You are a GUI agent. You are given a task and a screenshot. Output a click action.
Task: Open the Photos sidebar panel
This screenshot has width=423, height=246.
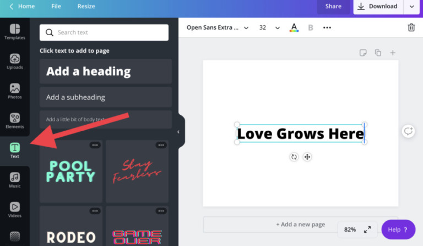click(15, 91)
